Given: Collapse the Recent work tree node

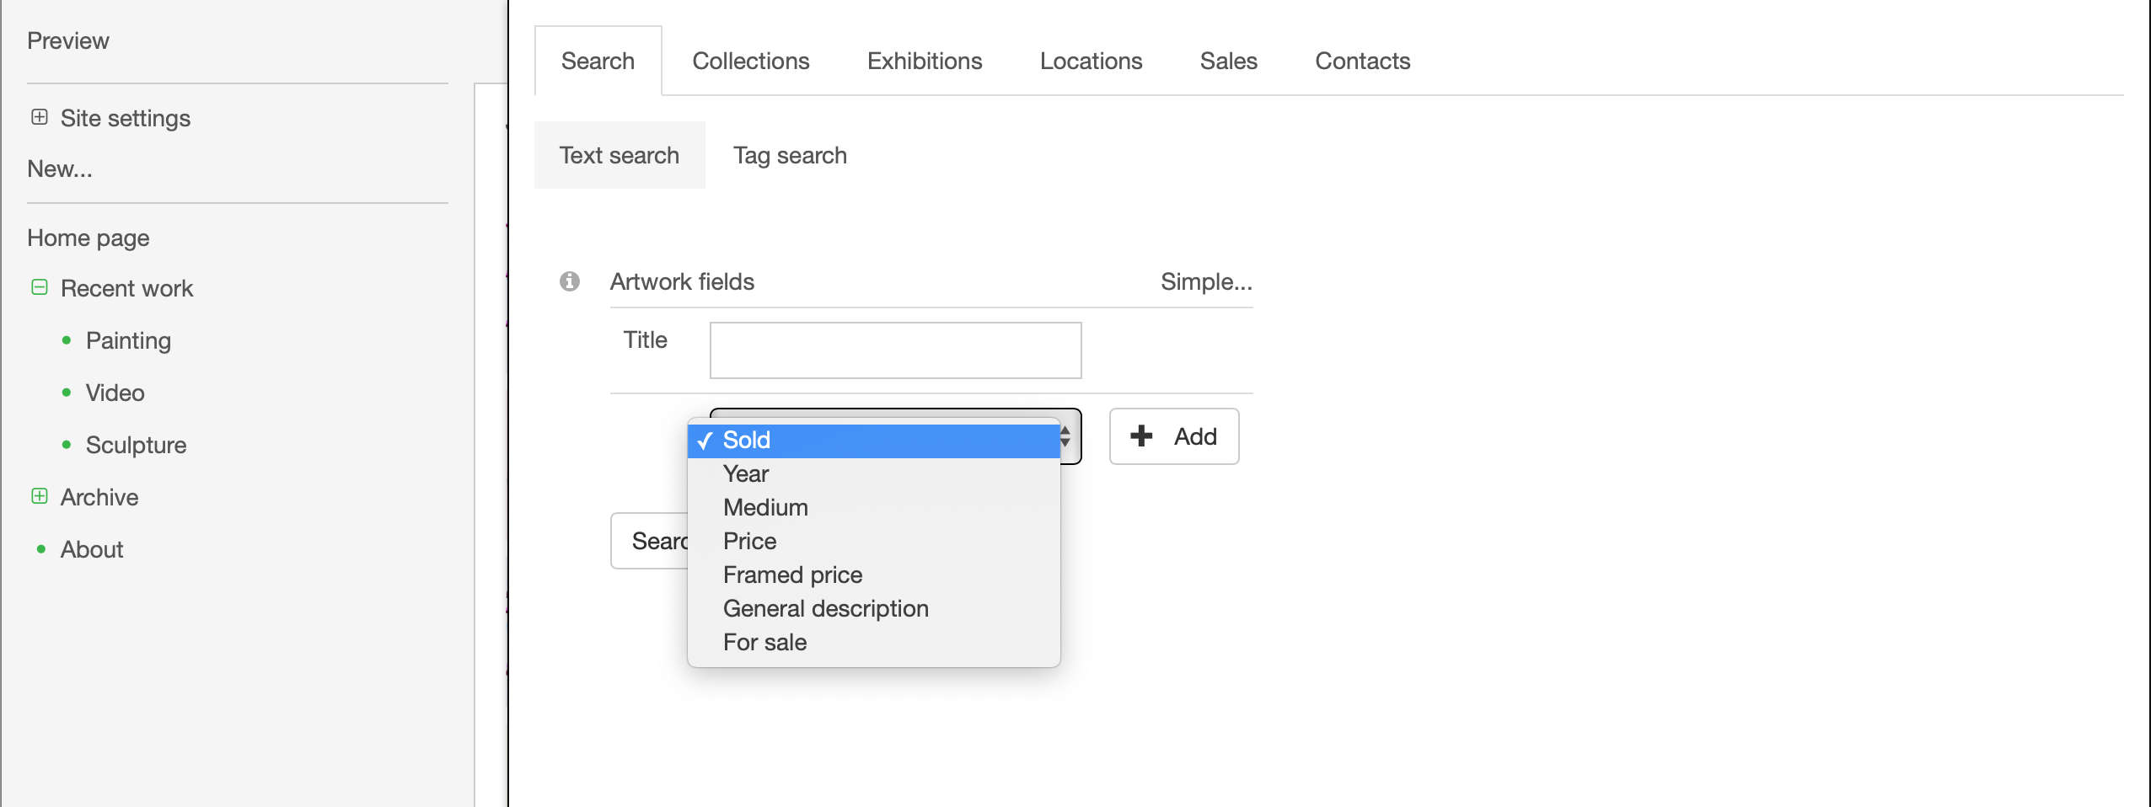Looking at the screenshot, I should pyautogui.click(x=40, y=287).
